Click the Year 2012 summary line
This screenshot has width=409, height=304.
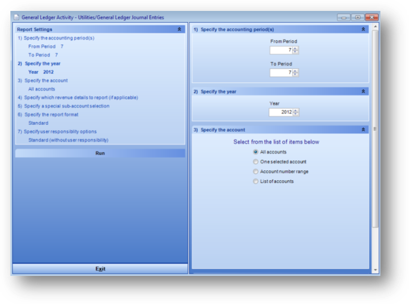pyautogui.click(x=41, y=72)
